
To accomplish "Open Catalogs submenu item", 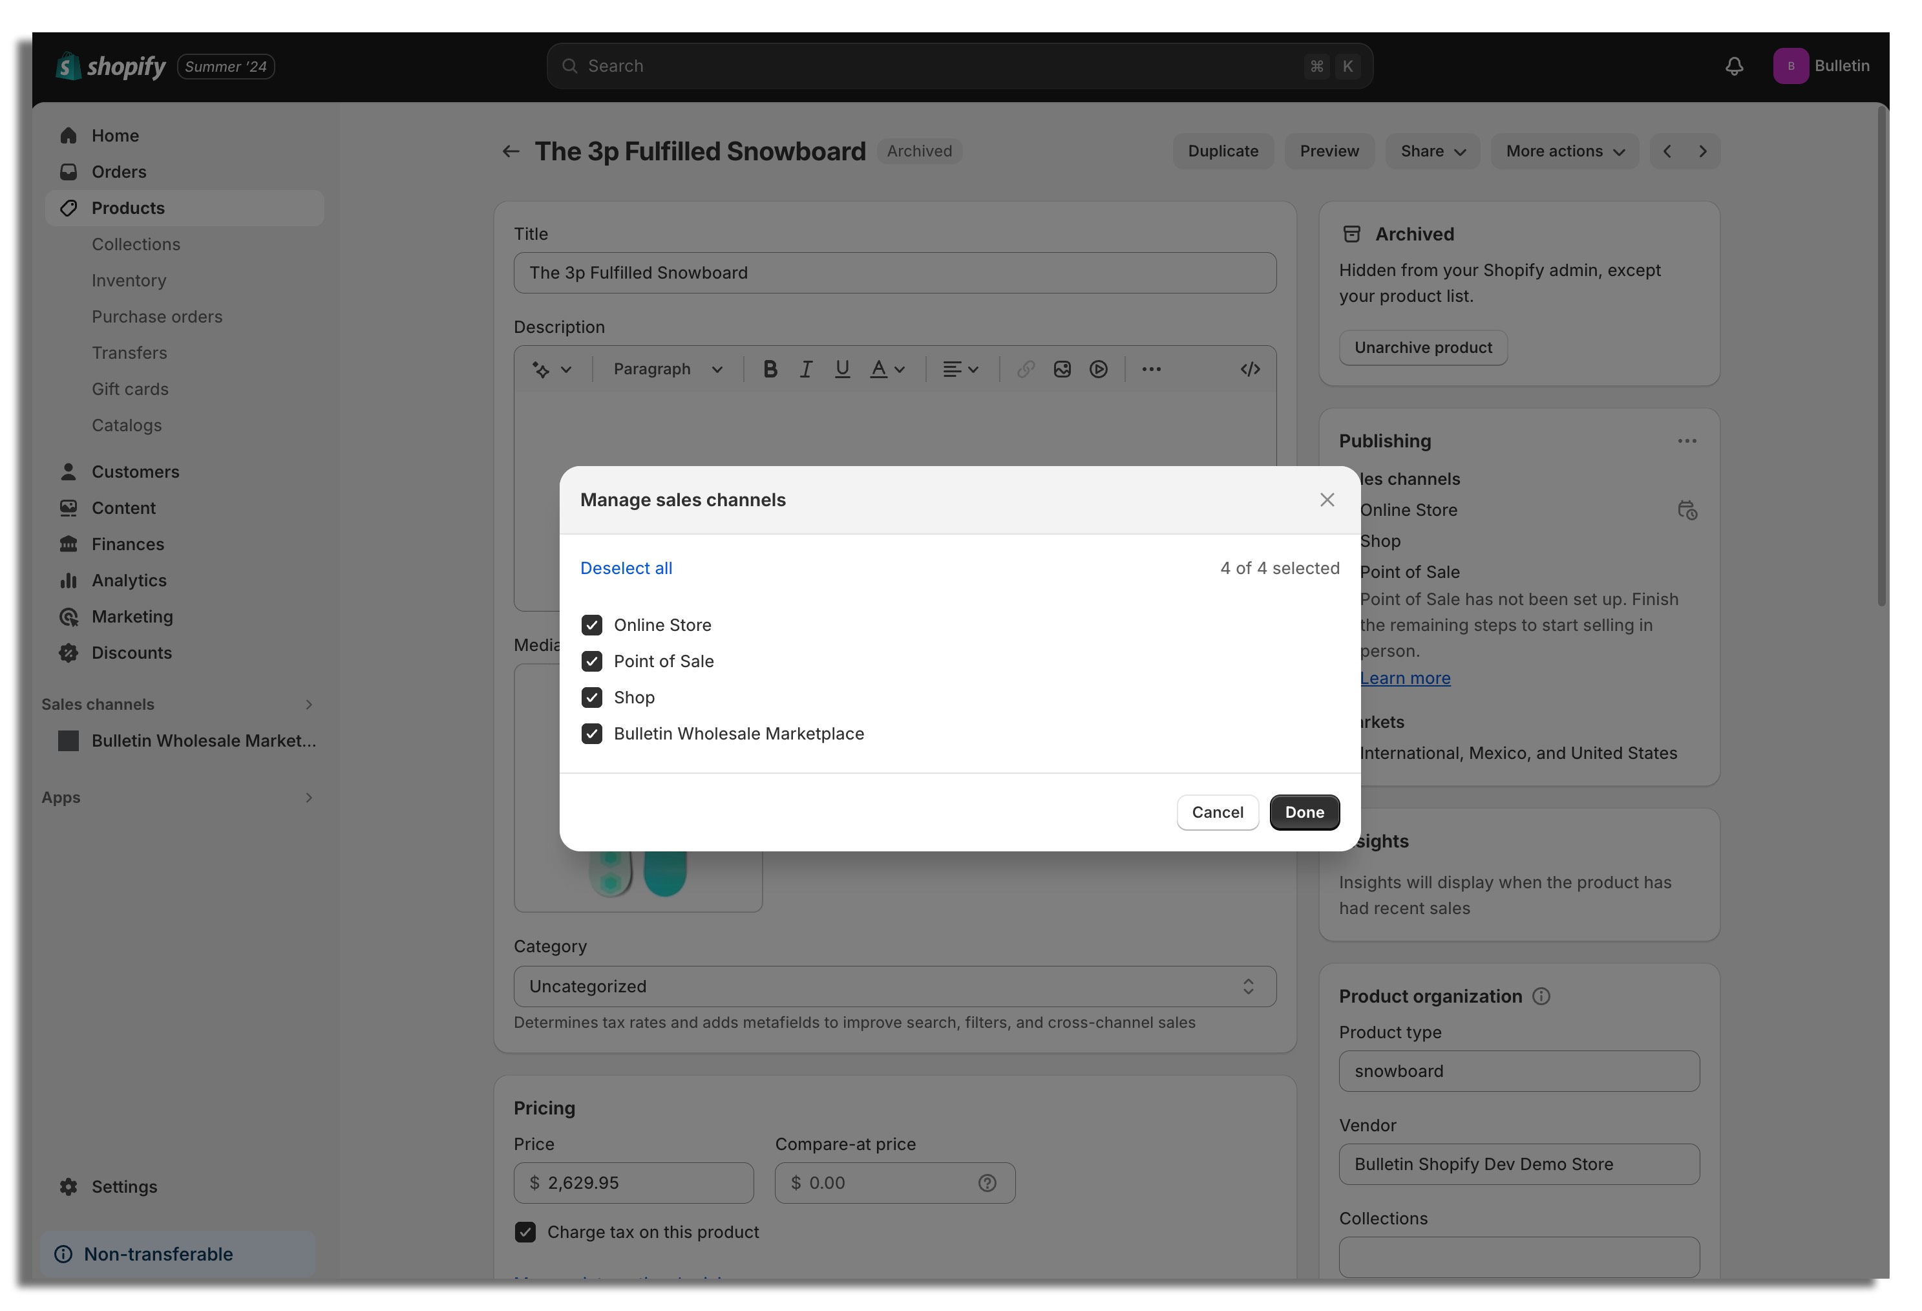I will click(127, 426).
